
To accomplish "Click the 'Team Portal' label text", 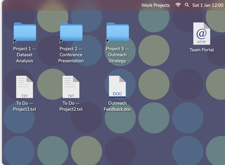I will coord(201,50).
